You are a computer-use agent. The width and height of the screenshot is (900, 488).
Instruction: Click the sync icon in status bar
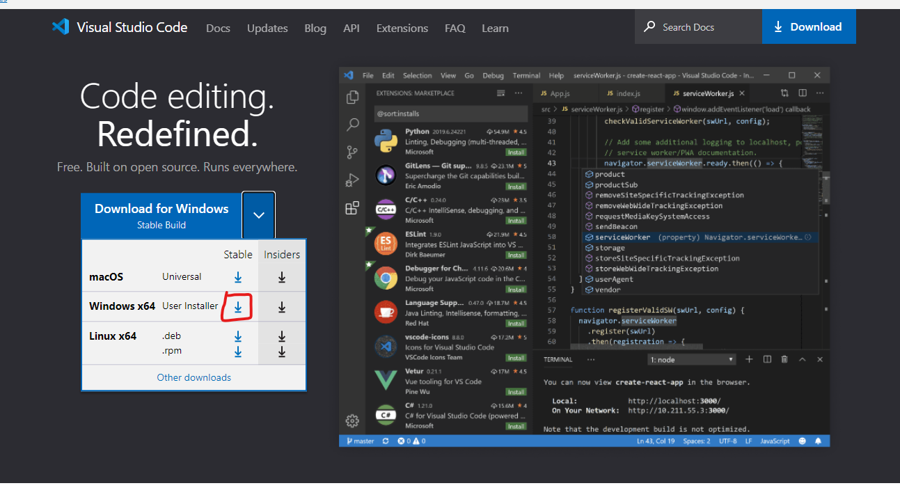[x=386, y=441]
